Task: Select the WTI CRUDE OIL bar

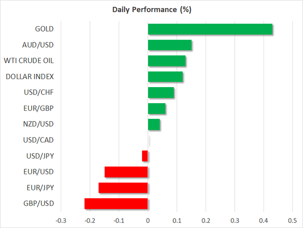Action: (167, 61)
